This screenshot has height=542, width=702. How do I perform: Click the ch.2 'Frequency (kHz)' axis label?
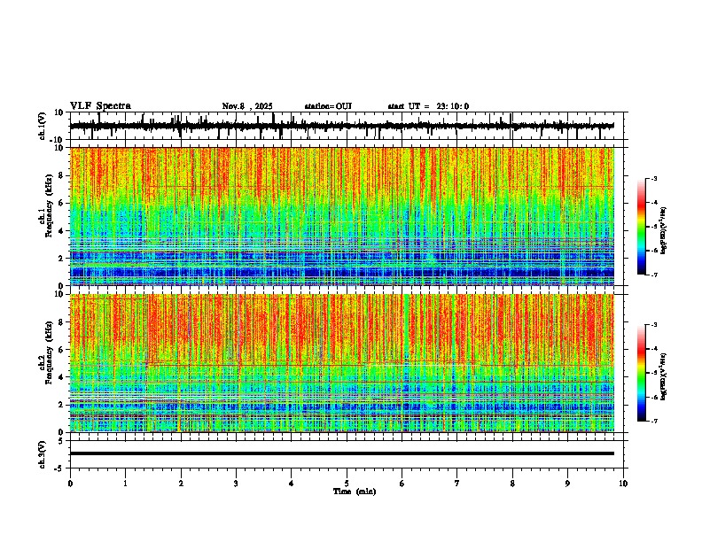coord(50,352)
